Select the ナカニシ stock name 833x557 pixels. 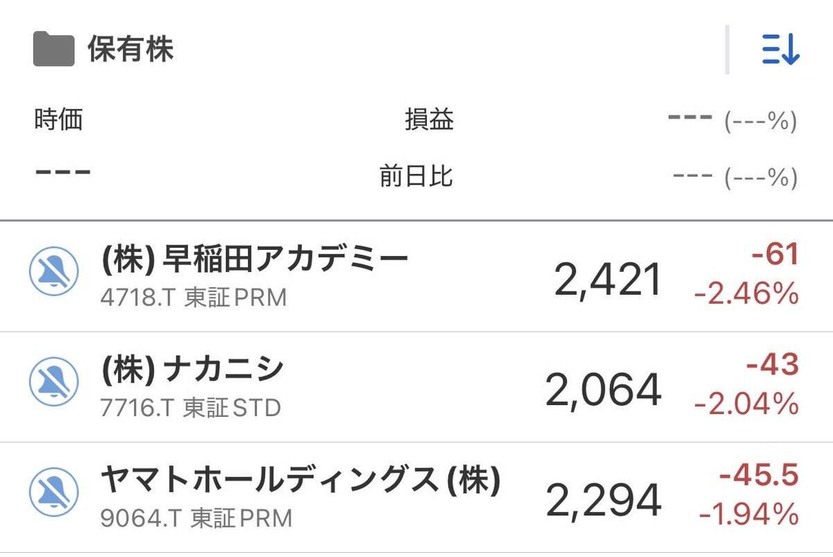point(192,370)
